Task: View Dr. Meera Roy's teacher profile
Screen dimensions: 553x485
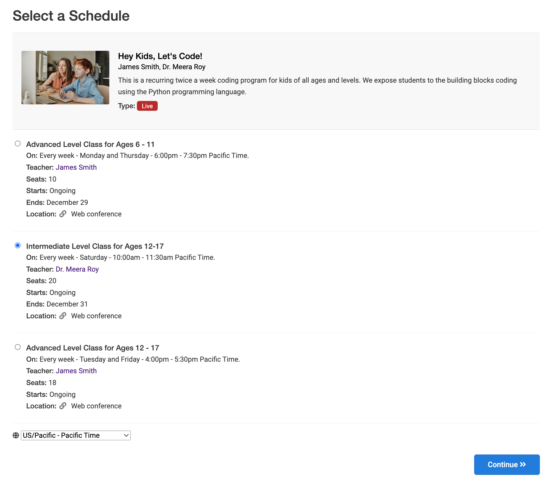Action: click(x=77, y=269)
